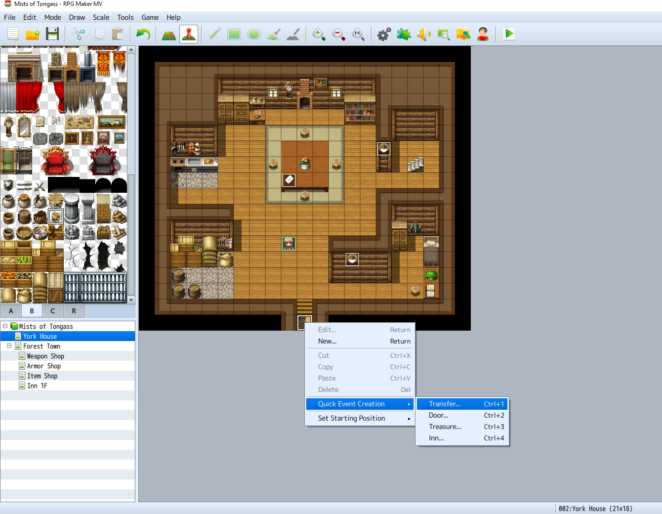Select the Flood Fill tool
The height and width of the screenshot is (514, 662).
click(x=274, y=34)
